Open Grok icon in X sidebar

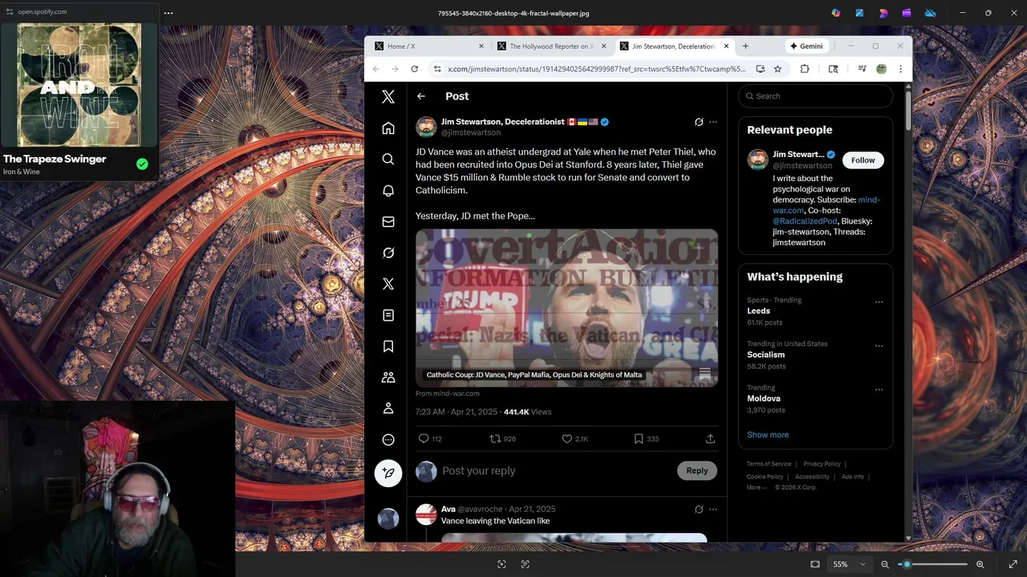(x=388, y=253)
